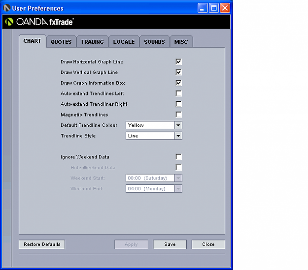The width and height of the screenshot is (308, 270).
Task: Click the Magnetic Trendlines label
Action: click(x=84, y=115)
